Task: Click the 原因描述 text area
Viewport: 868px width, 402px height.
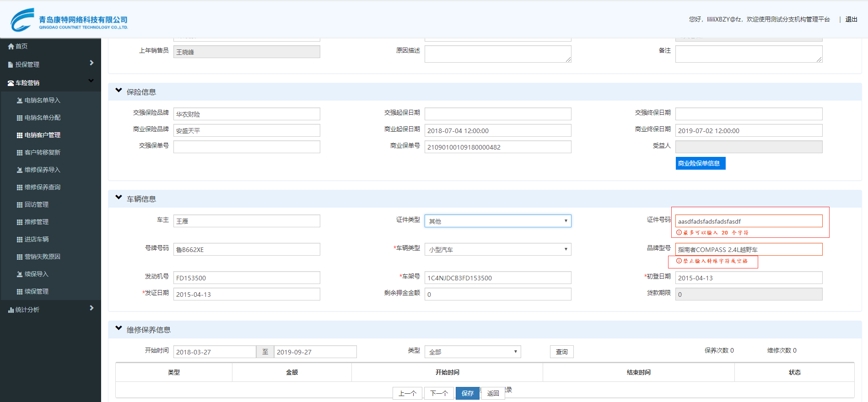Action: point(498,54)
